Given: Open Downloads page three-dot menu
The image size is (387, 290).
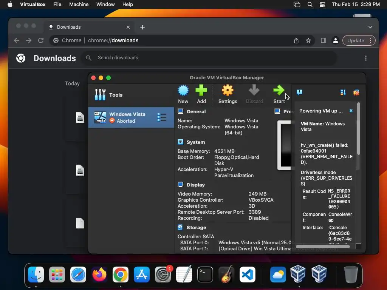Looking at the screenshot, I should [x=366, y=58].
